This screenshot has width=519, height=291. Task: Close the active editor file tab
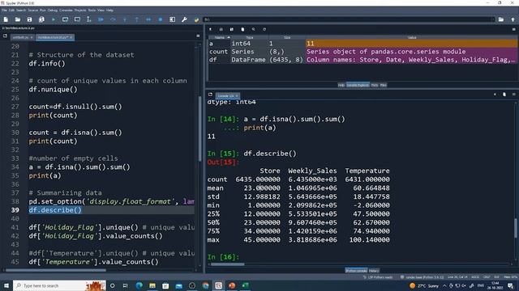[x=71, y=38]
